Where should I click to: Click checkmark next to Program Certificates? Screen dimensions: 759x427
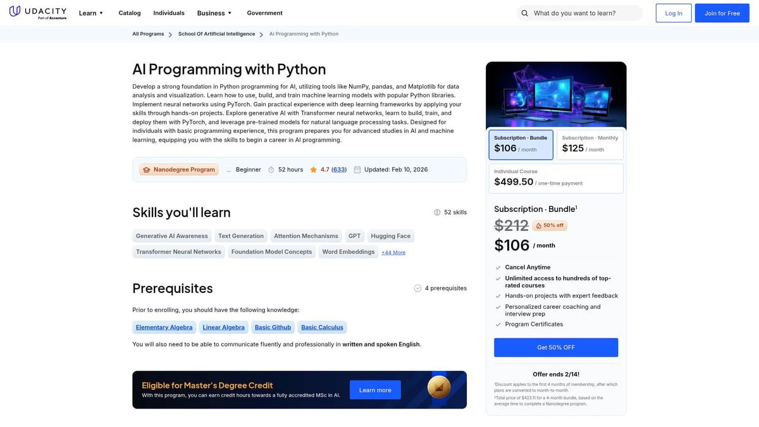tap(498, 325)
